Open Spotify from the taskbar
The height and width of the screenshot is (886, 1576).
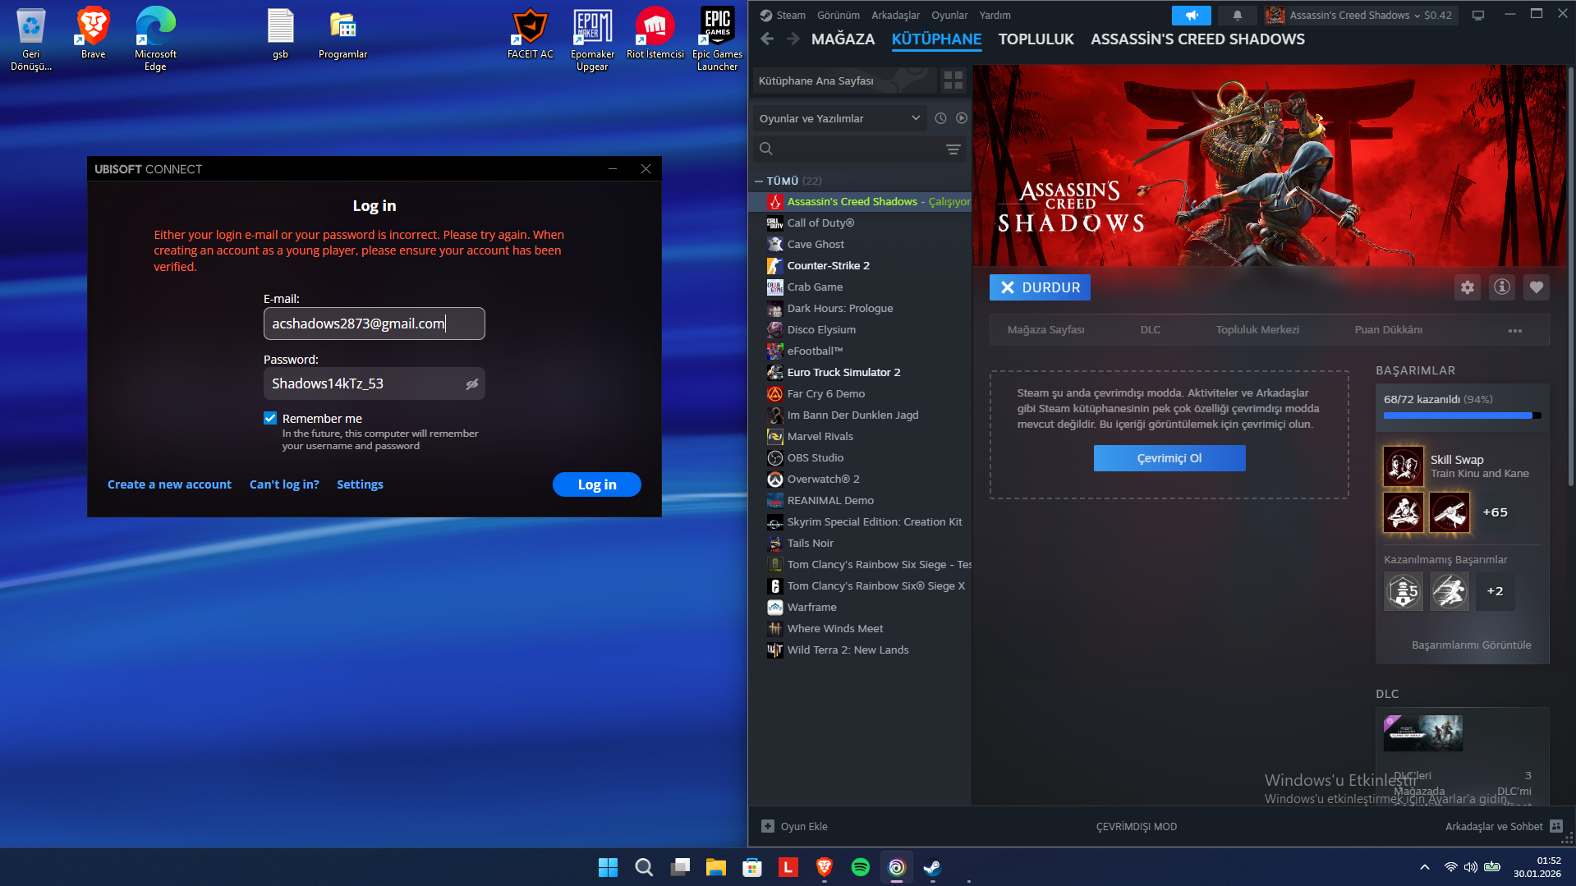click(860, 867)
